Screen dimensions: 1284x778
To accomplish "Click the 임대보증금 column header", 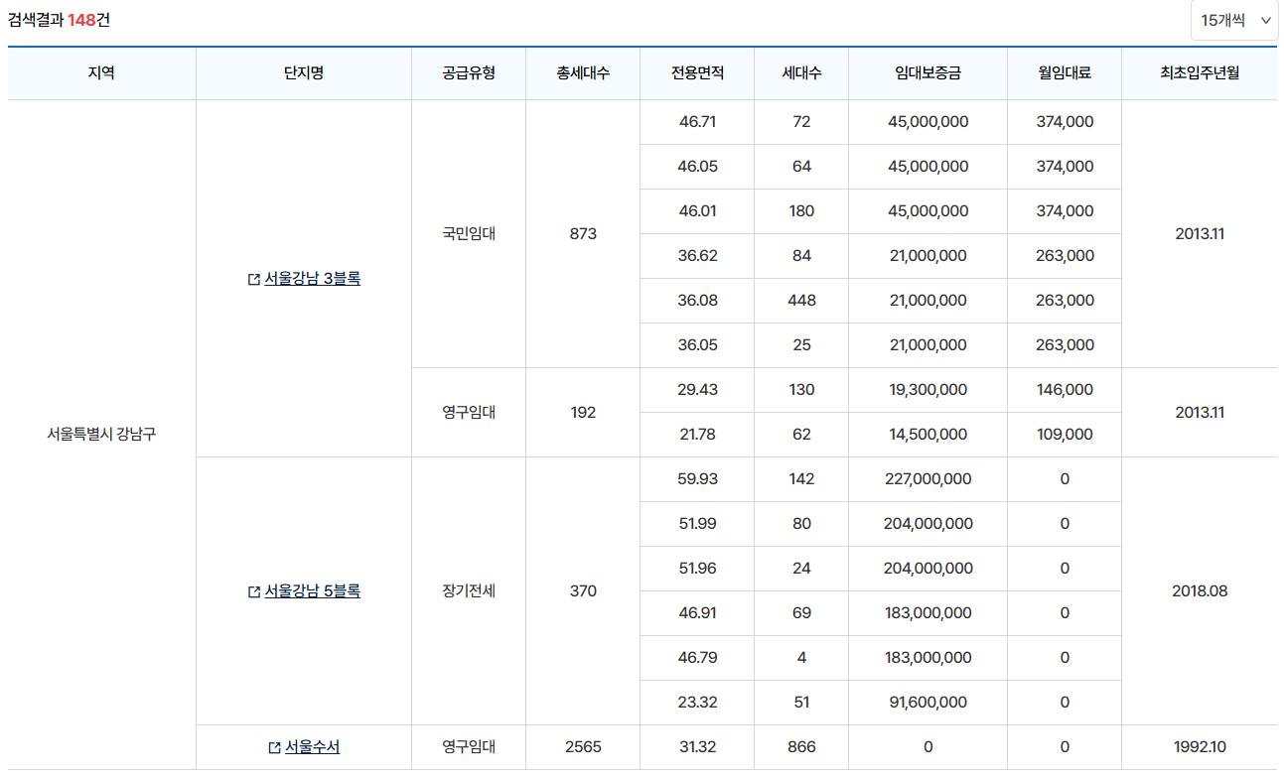I will tap(927, 73).
